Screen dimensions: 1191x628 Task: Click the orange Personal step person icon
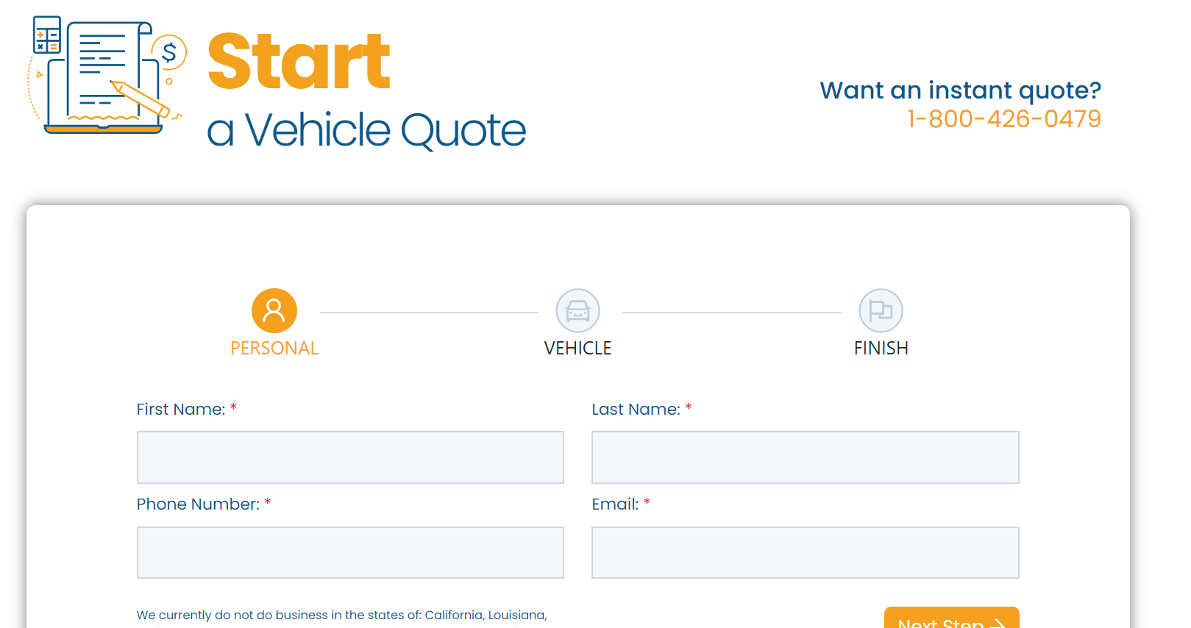click(x=274, y=310)
